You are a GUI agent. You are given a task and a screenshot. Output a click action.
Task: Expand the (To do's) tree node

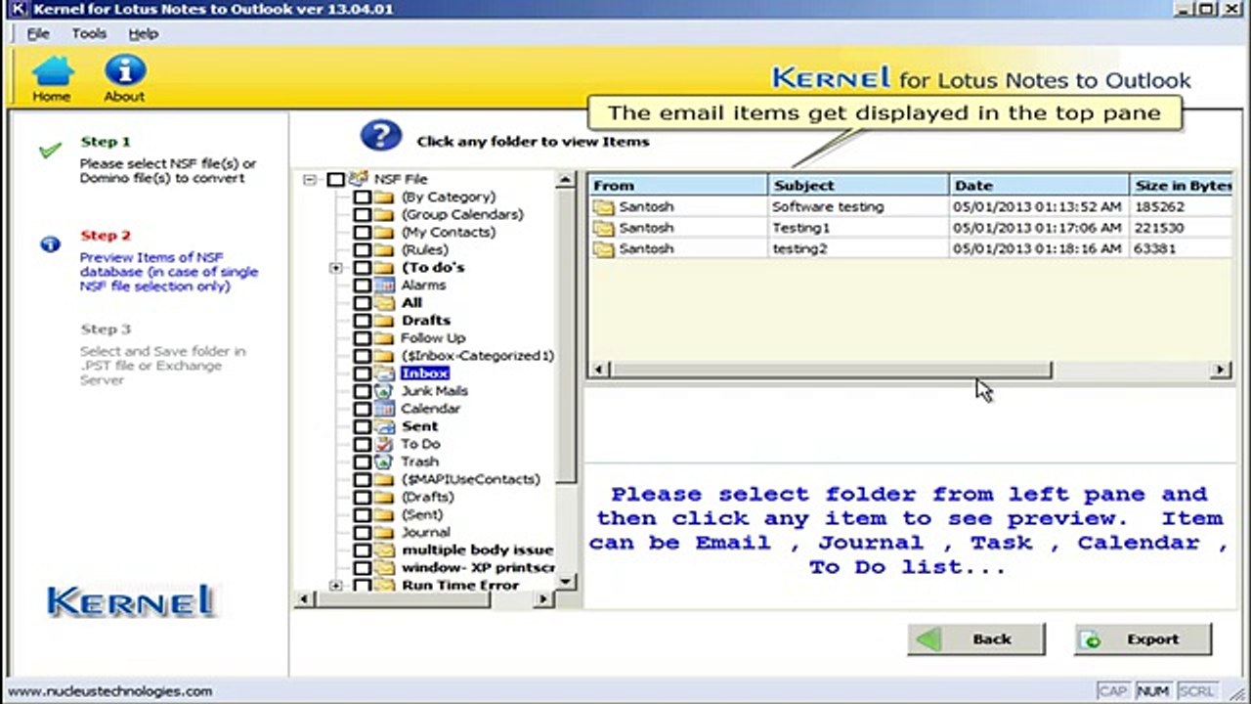pyautogui.click(x=336, y=267)
